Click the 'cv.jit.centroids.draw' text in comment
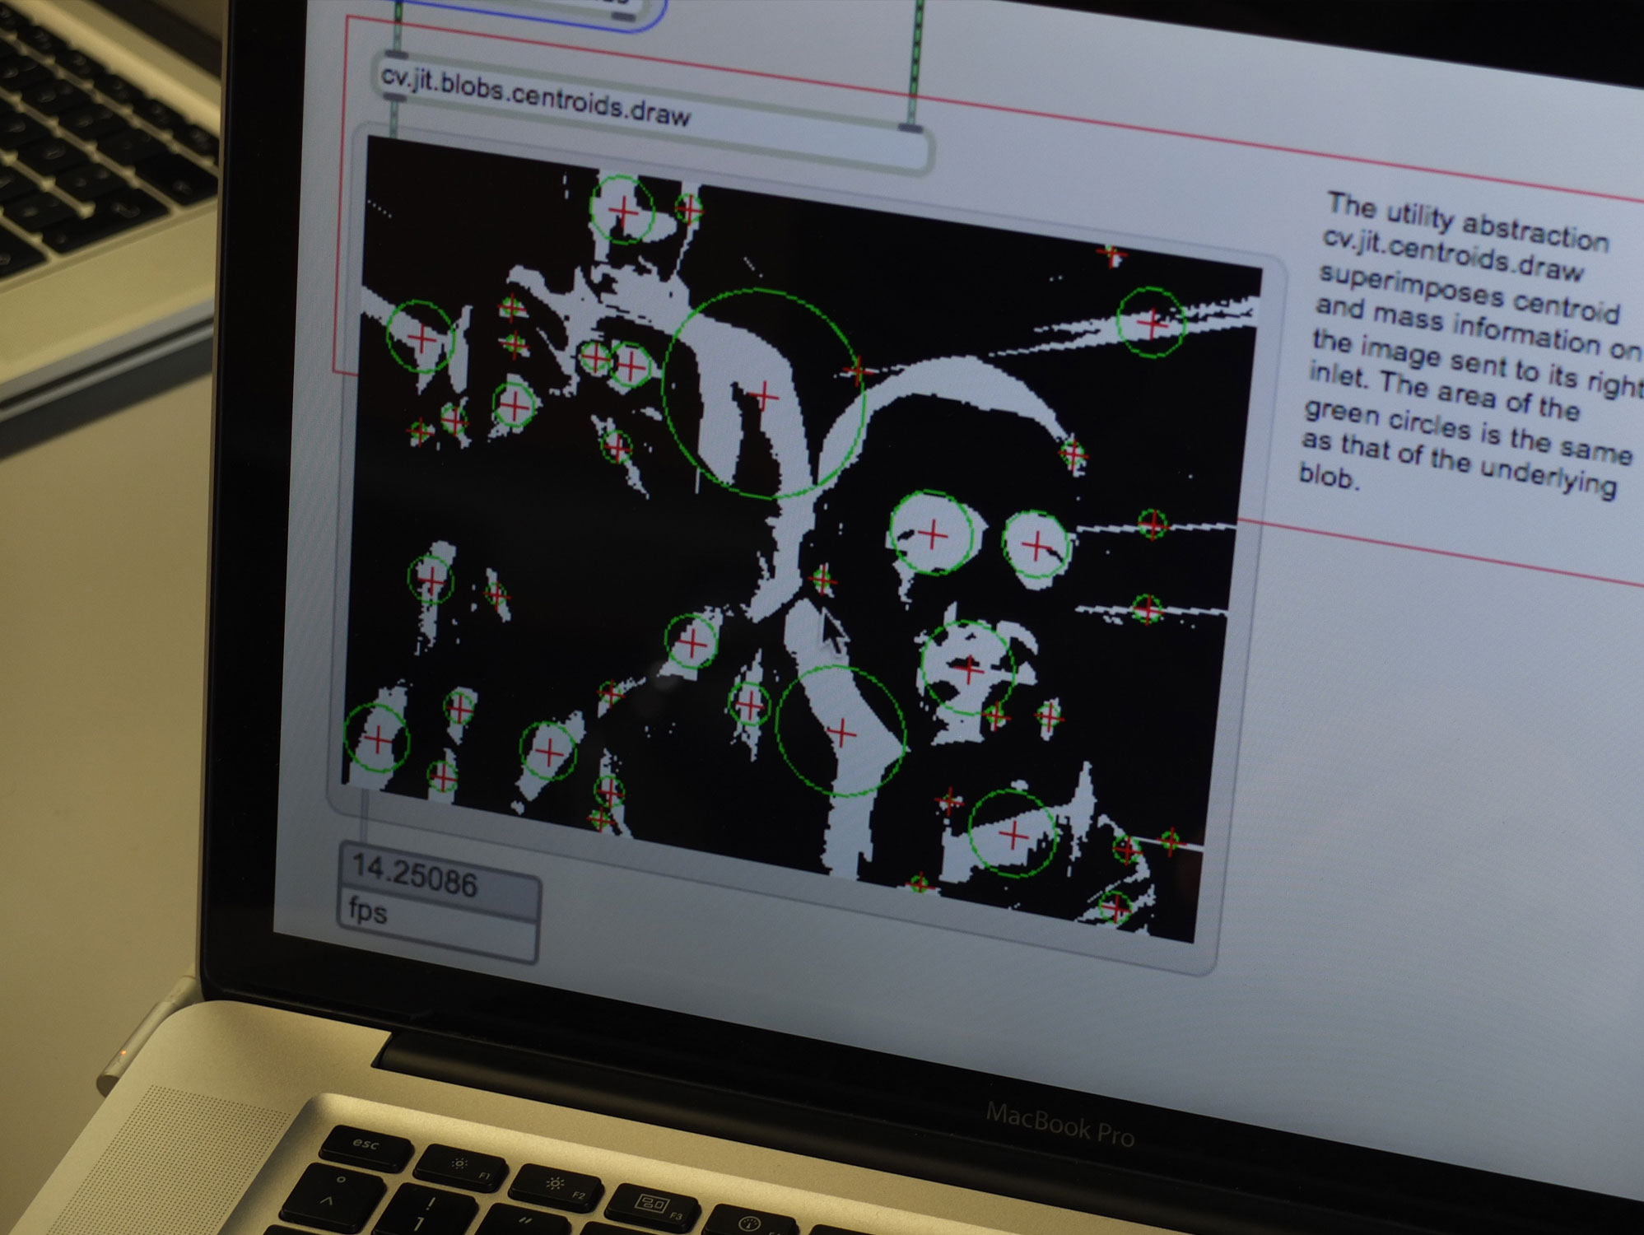Viewport: 1644px width, 1235px height. click(x=1452, y=256)
